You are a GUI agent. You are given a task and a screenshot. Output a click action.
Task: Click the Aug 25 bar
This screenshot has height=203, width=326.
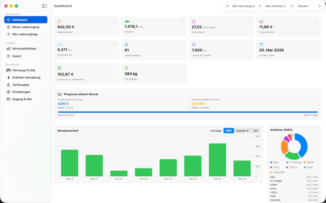[69, 163]
